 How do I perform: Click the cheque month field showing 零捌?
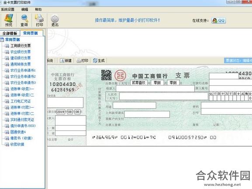(157, 83)
